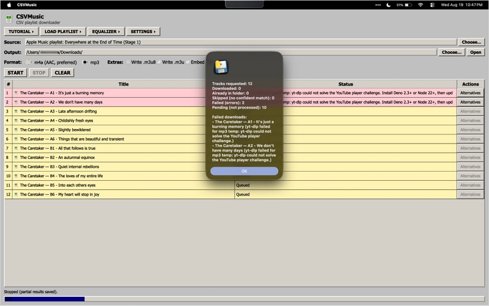Click the floppy disk icon in the dialog
The height and width of the screenshot is (306, 489).
pyautogui.click(x=221, y=67)
